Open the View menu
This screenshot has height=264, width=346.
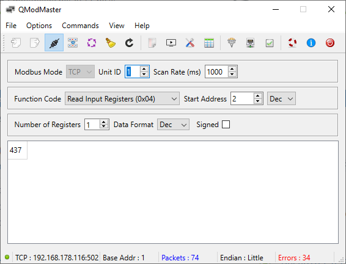[117, 26]
